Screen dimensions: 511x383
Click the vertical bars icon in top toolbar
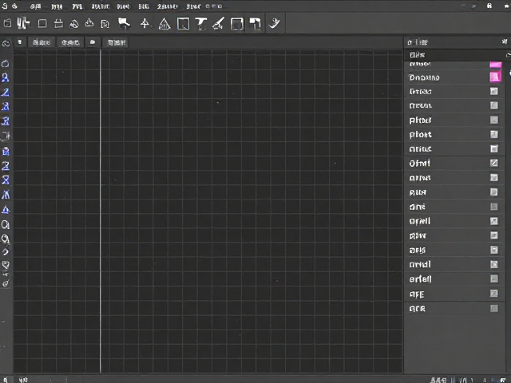point(23,23)
